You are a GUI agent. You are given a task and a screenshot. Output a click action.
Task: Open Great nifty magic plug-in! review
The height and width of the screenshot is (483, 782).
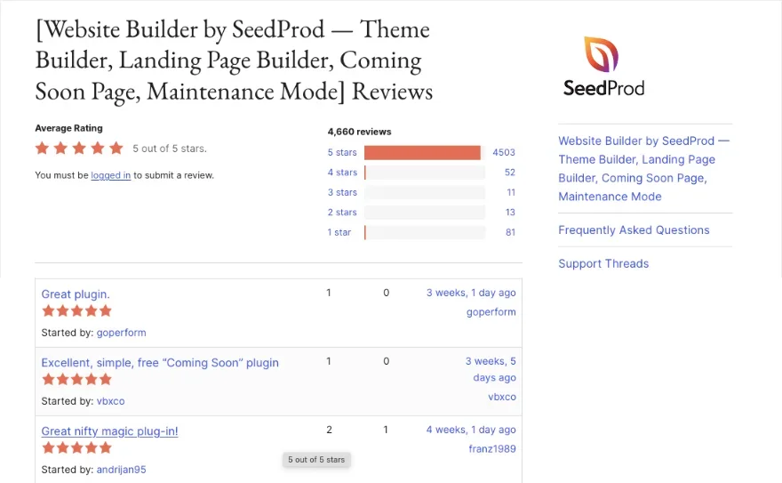[x=109, y=431]
